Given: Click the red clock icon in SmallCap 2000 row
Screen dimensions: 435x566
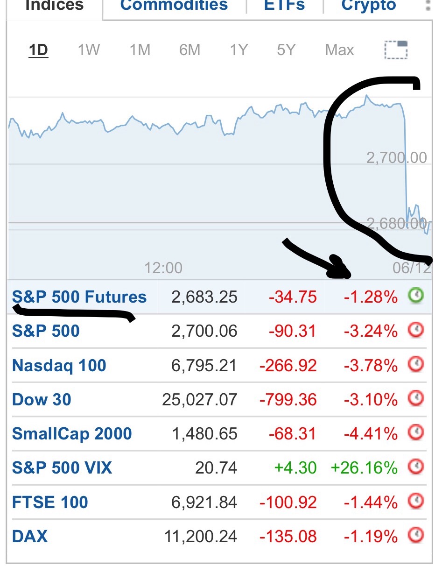Looking at the screenshot, I should click(415, 433).
